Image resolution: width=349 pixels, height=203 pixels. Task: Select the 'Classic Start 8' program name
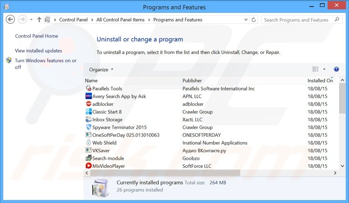coord(107,112)
